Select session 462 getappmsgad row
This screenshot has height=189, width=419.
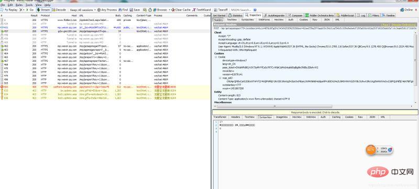point(105,46)
